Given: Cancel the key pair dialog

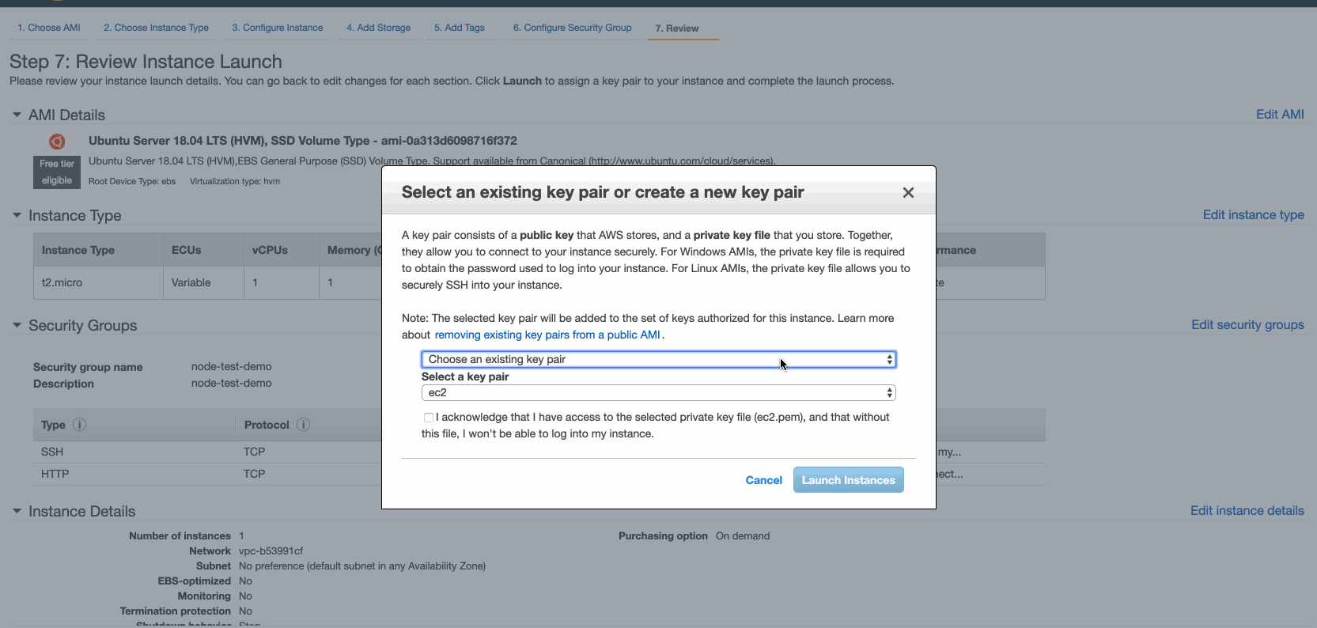Looking at the screenshot, I should click(763, 480).
